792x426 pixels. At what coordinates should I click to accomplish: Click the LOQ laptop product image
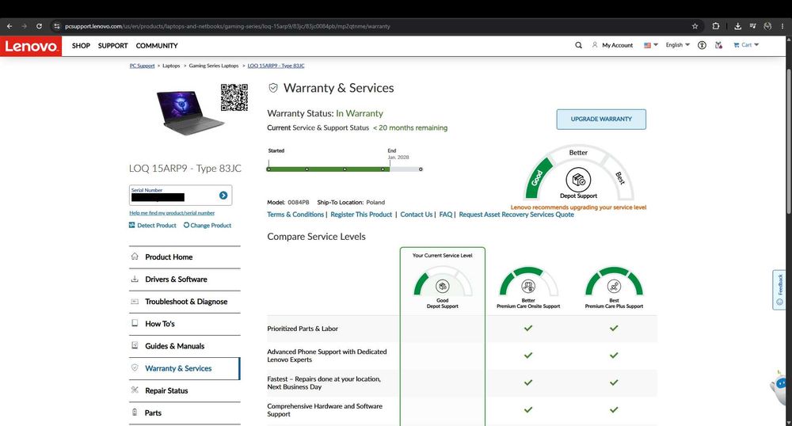[189, 112]
